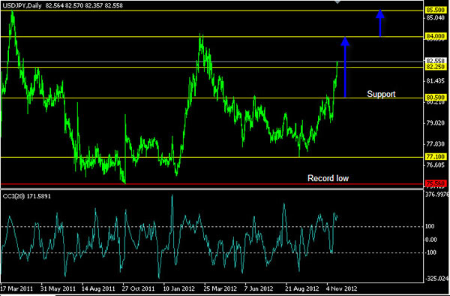Select the 80.500 support price tag
Image resolution: width=450 pixels, height=296 pixels.
436,98
